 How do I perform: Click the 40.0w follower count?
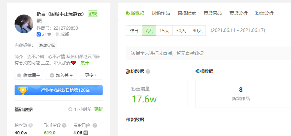[21, 133]
